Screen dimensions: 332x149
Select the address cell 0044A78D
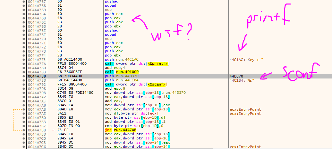(x=37, y=80)
